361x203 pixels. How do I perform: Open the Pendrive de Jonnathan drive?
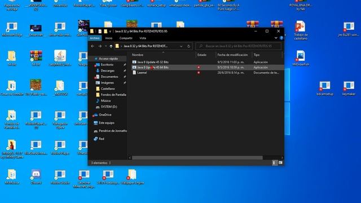tap(113, 131)
